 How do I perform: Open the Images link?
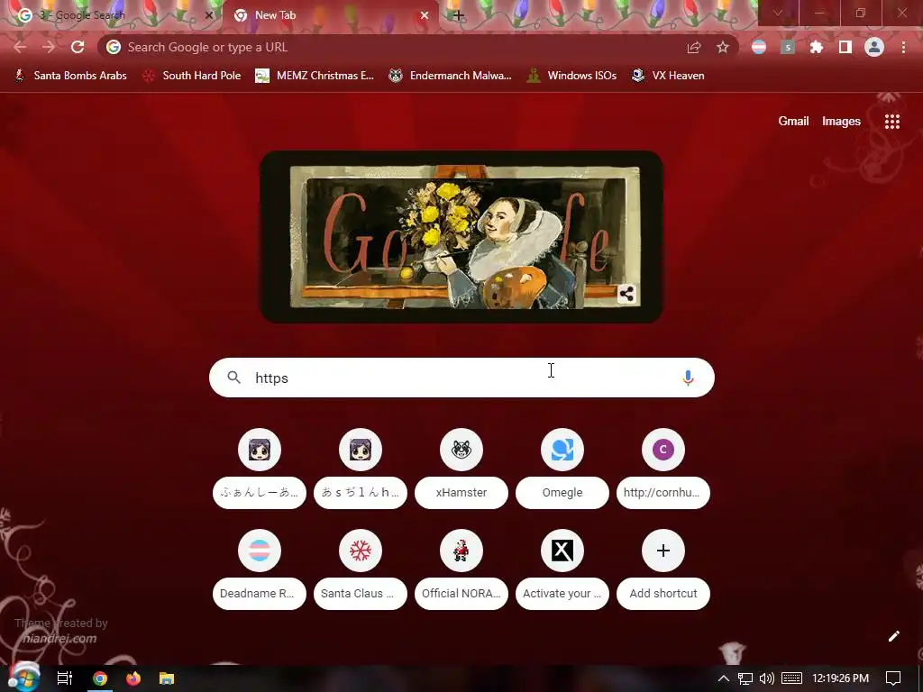(x=841, y=122)
